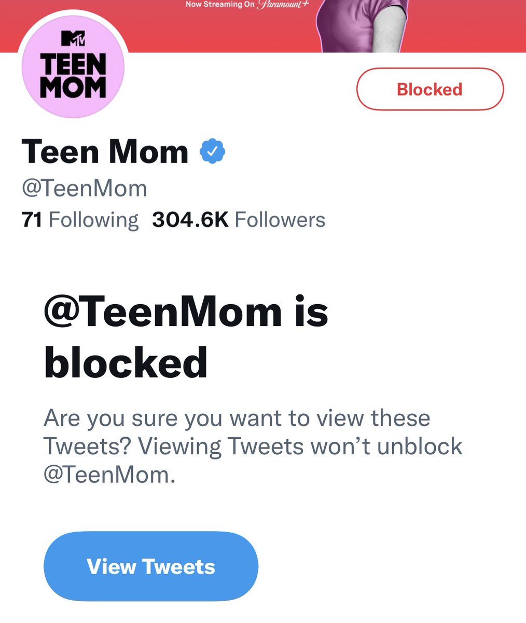Open the Teen Mom profile avatar

pyautogui.click(x=73, y=66)
